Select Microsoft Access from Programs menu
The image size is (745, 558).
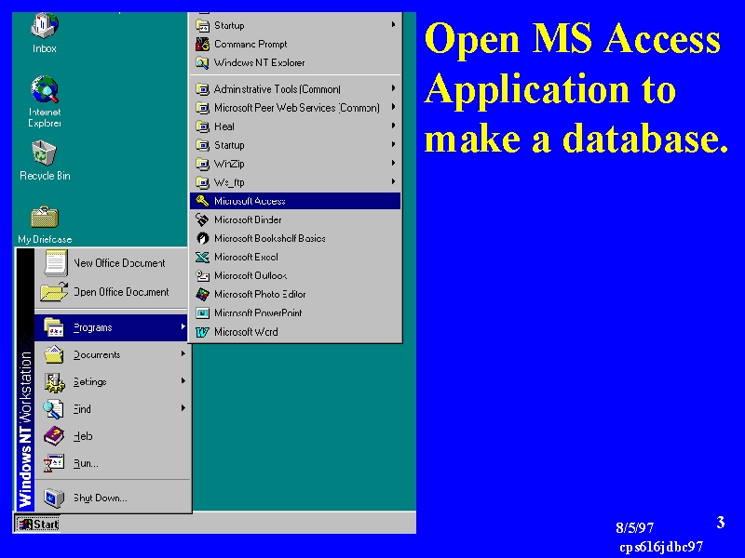(295, 201)
